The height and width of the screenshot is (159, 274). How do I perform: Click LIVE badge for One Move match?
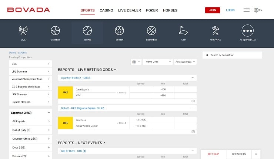tap(66, 123)
